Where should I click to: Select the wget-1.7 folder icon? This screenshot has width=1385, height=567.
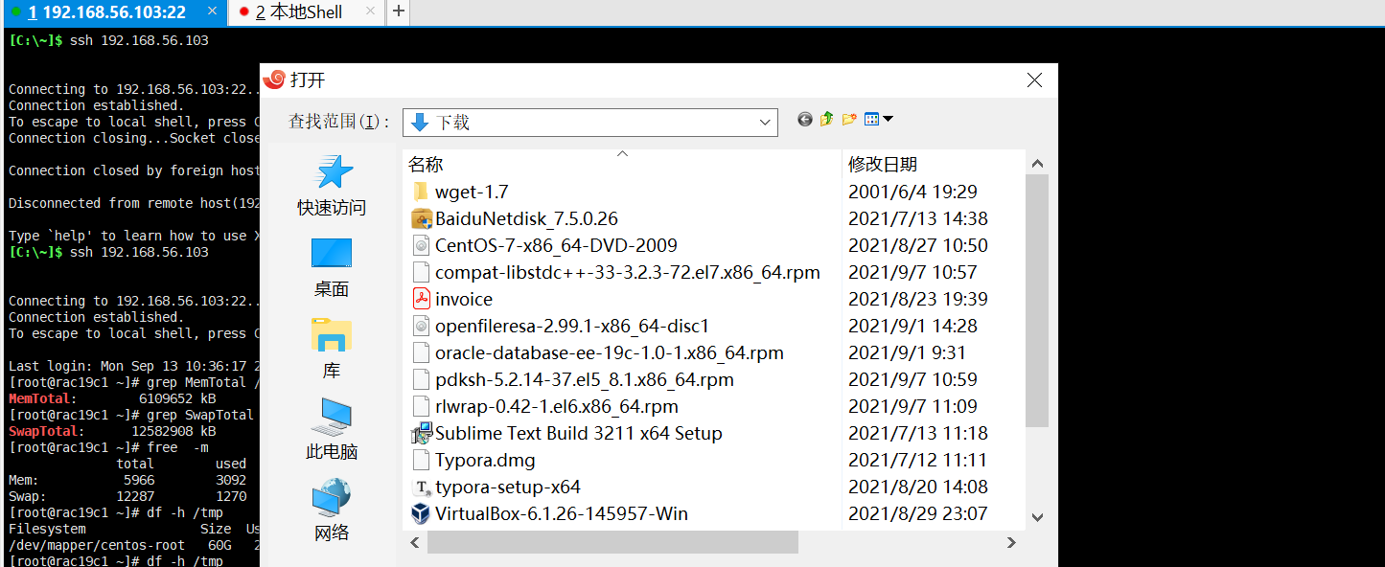(x=420, y=192)
